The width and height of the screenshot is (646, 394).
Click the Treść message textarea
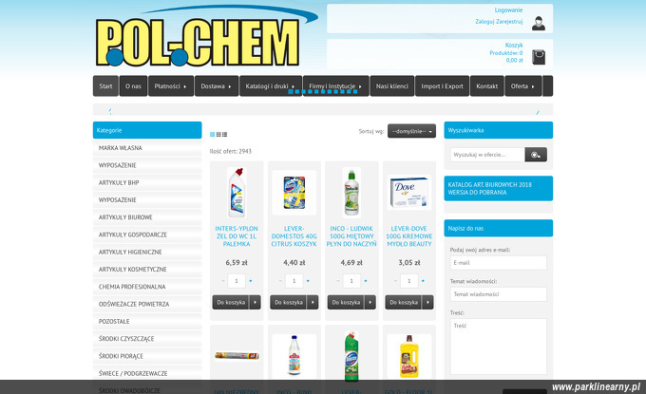(499, 347)
